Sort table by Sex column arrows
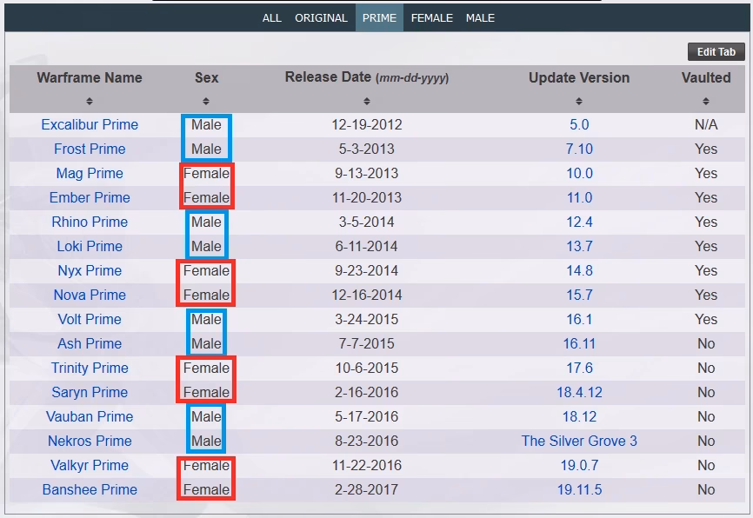Image resolution: width=753 pixels, height=518 pixels. (x=206, y=102)
